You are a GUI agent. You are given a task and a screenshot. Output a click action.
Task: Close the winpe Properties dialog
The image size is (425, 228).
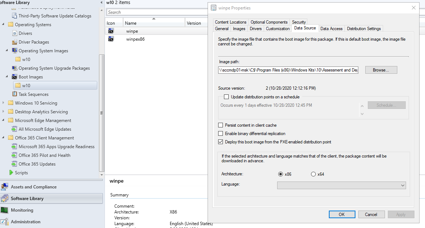coord(414,8)
